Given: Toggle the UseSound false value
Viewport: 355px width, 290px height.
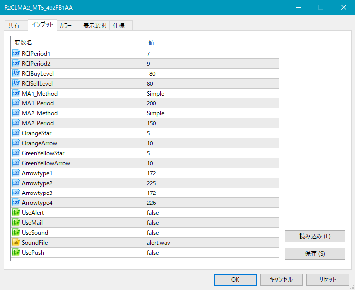Looking at the screenshot, I should (212, 233).
